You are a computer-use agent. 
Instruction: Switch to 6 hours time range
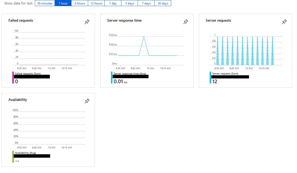80,3
